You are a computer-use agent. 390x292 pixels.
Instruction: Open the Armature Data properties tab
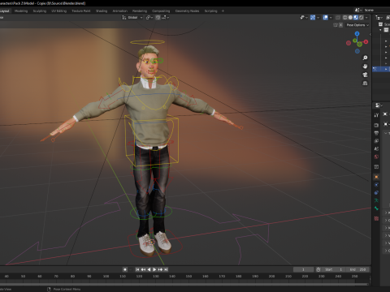click(x=376, y=200)
